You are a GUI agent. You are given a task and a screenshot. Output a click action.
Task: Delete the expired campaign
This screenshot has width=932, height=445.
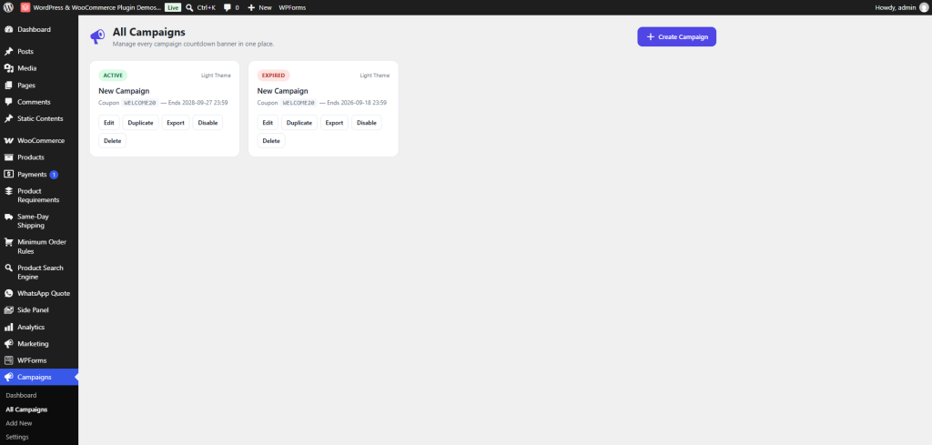coord(271,141)
